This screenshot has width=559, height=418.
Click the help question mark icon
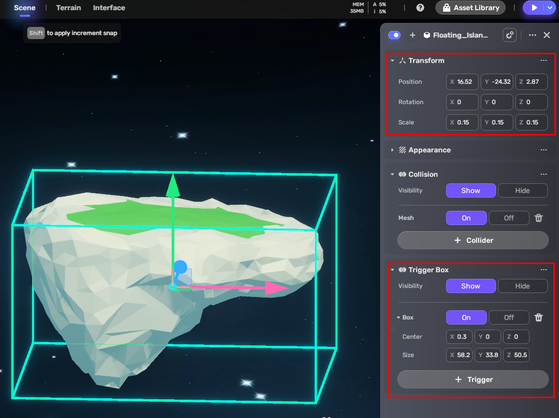pyautogui.click(x=420, y=8)
